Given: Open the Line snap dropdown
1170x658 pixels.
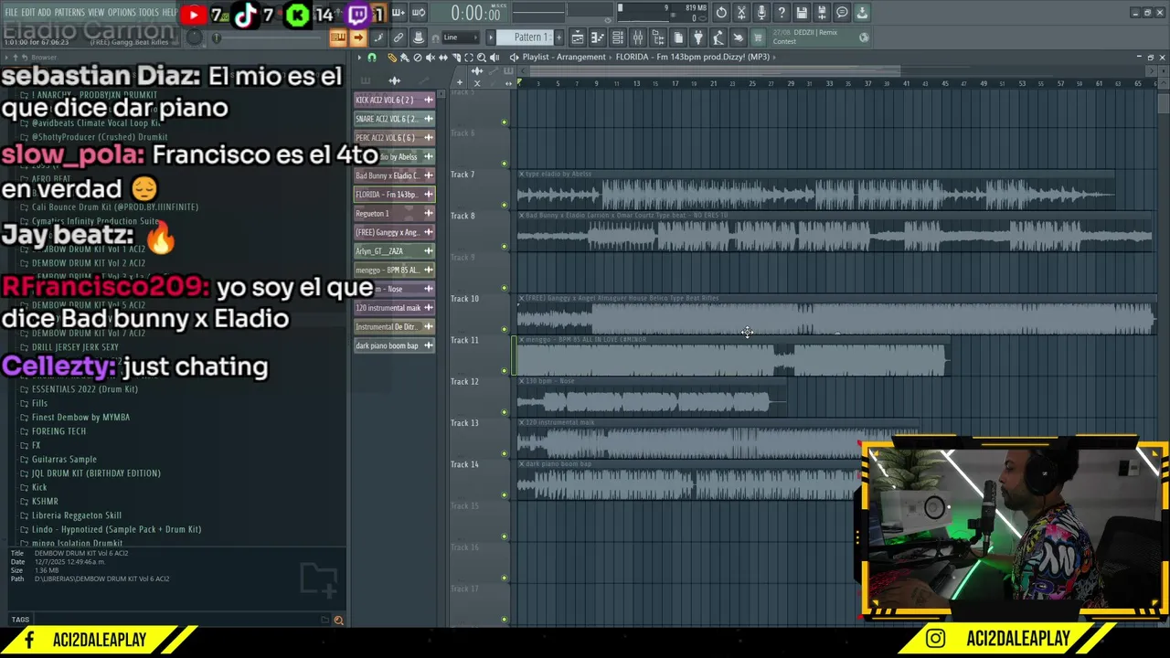Looking at the screenshot, I should click(x=462, y=37).
